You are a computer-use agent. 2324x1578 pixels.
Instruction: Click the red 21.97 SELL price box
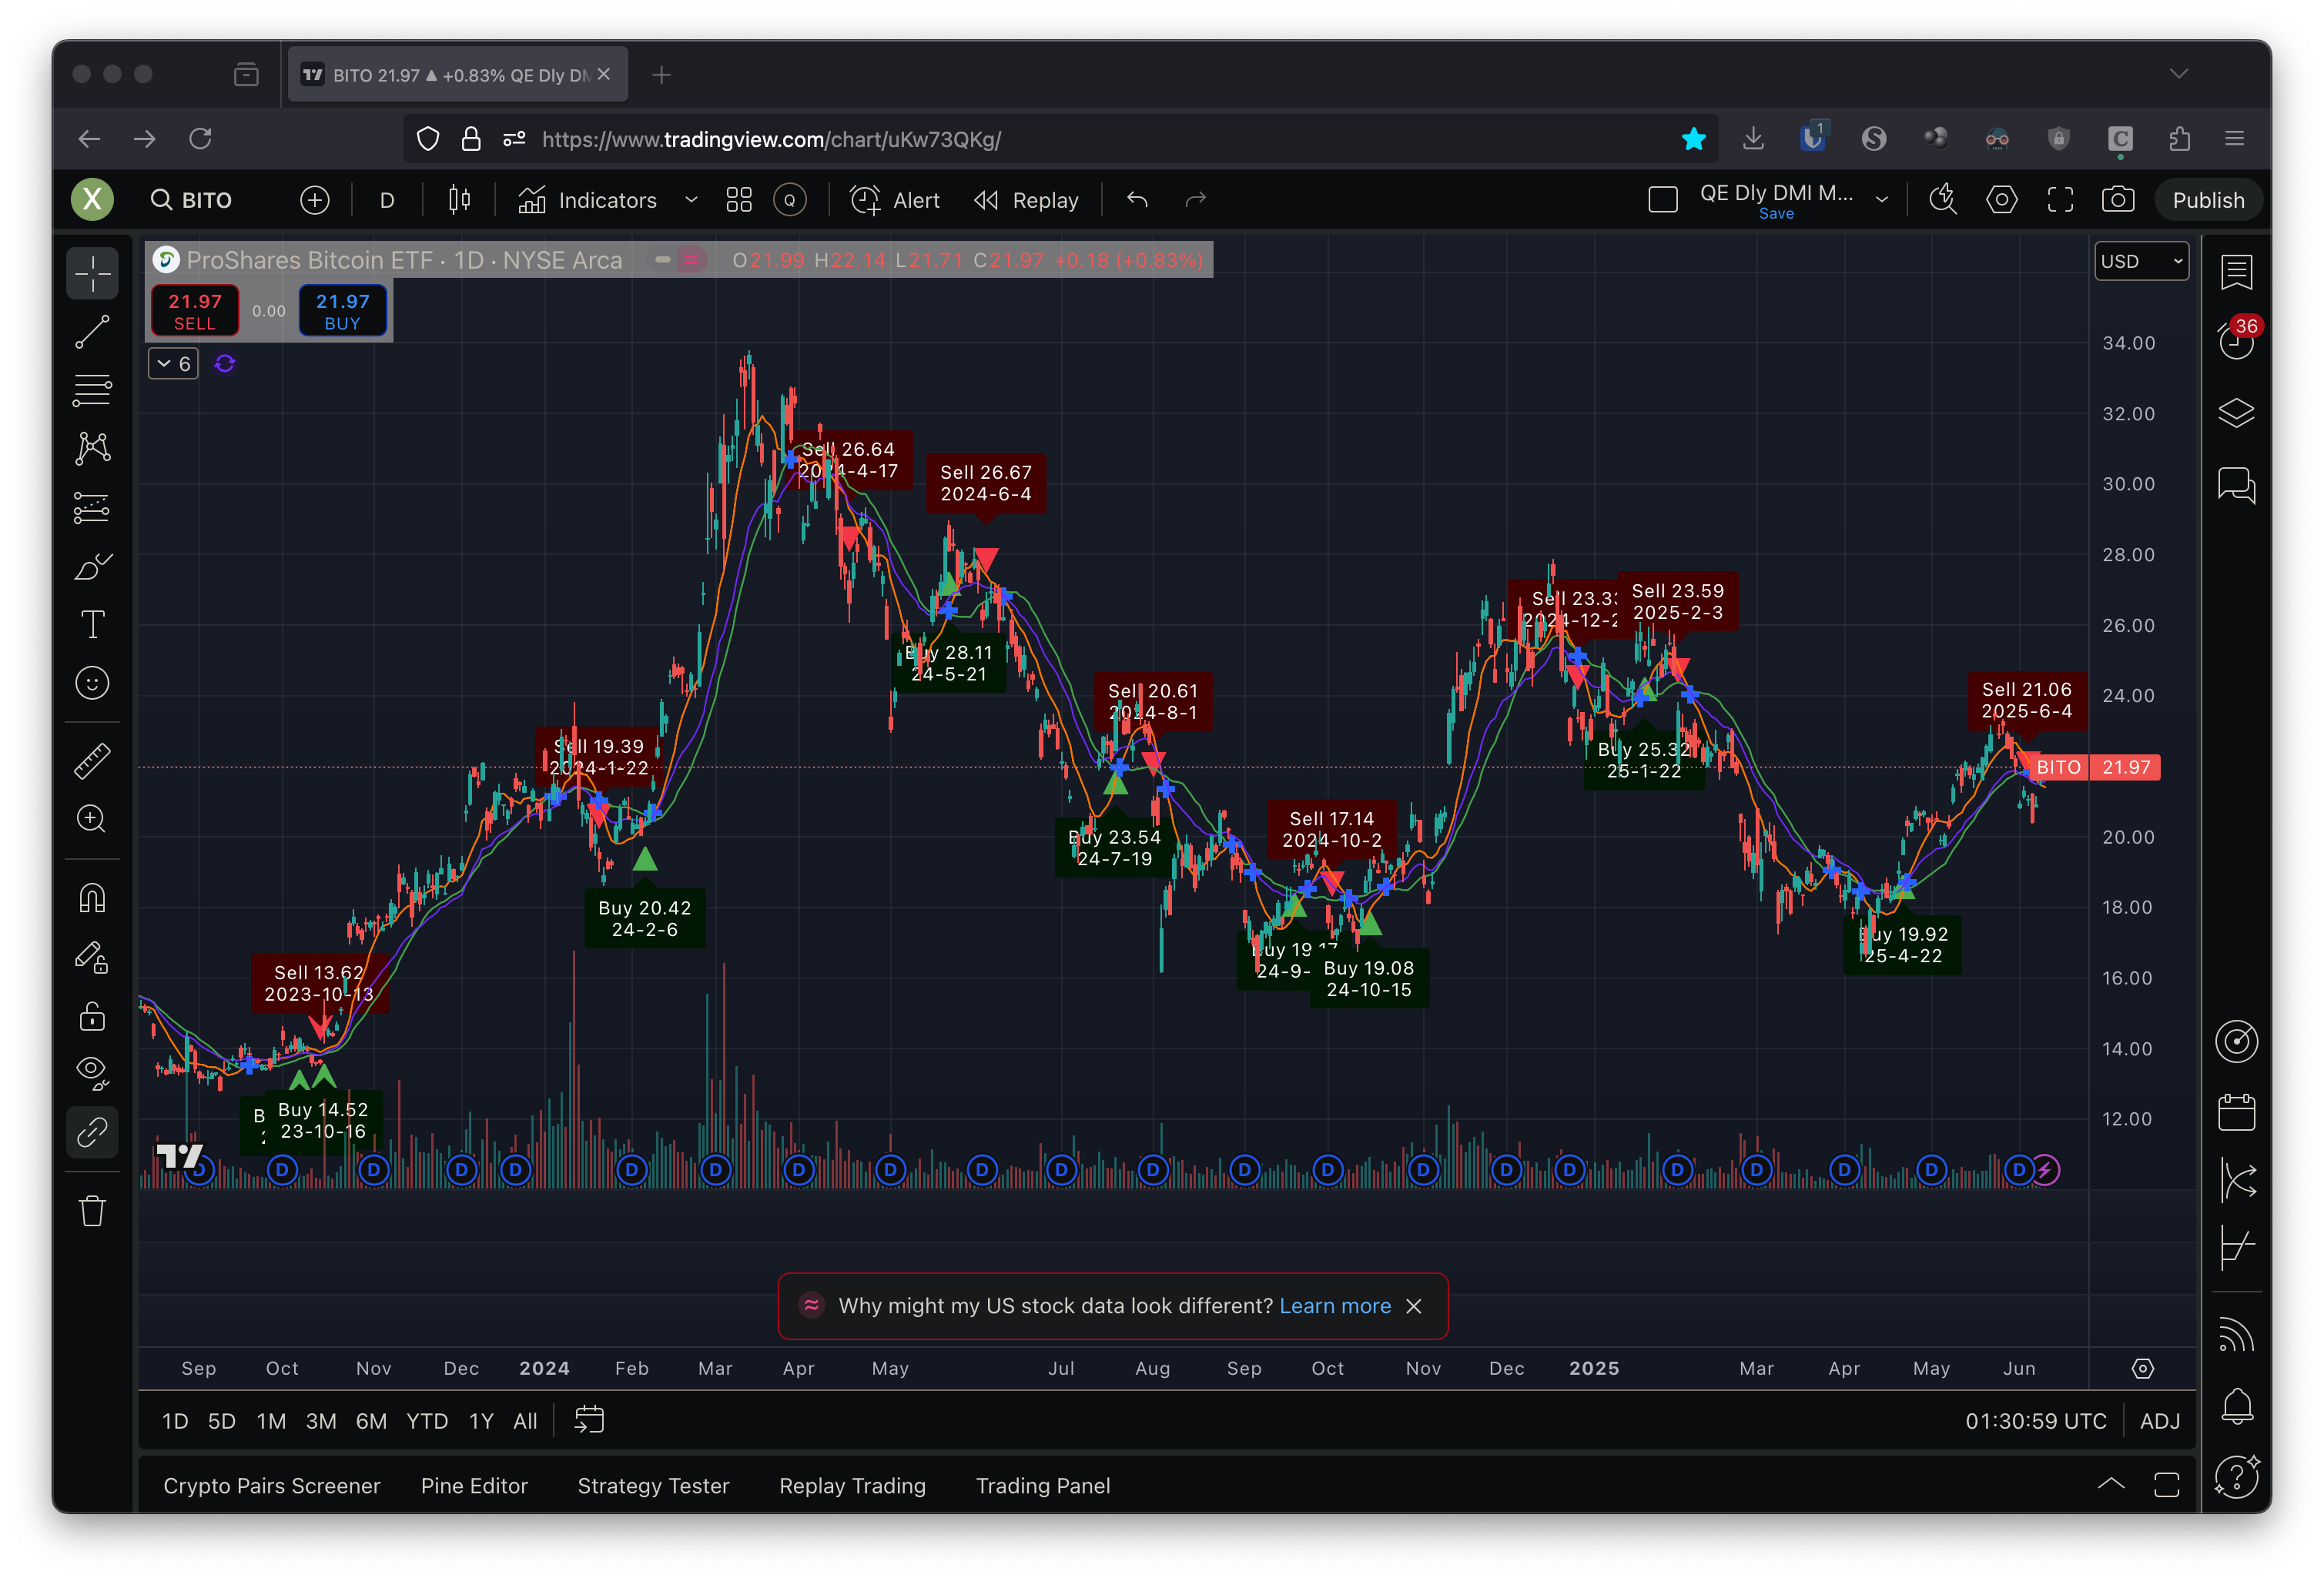click(195, 311)
